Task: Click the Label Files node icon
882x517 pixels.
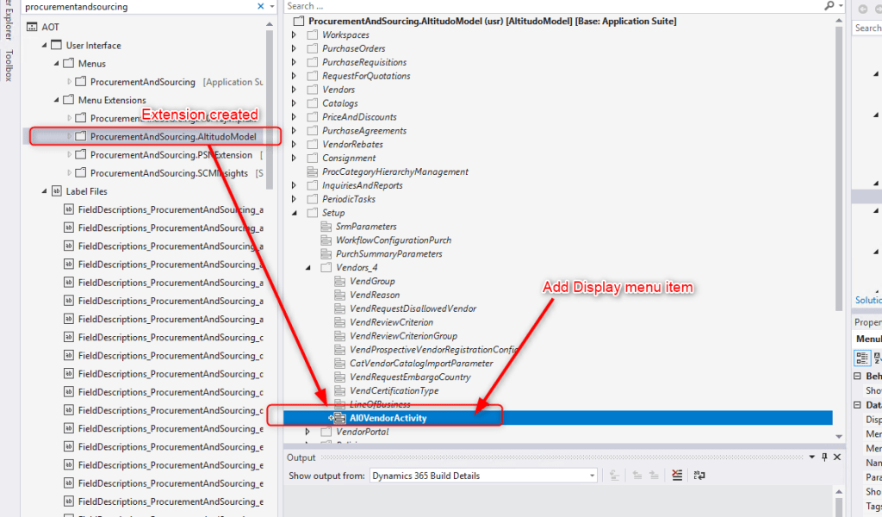Action: coord(57,191)
